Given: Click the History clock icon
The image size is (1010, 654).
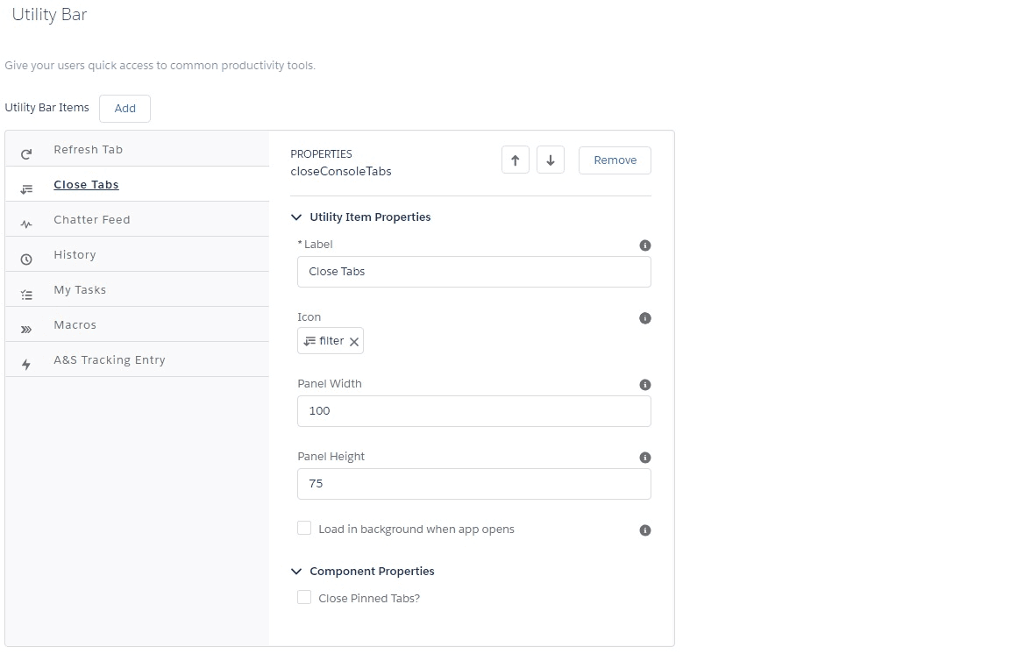Looking at the screenshot, I should tap(26, 259).
